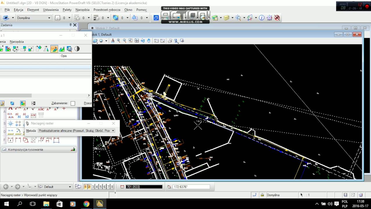The height and width of the screenshot is (209, 371).
Task: Click the Help info icon in main toolbar
Action: pyautogui.click(x=262, y=18)
